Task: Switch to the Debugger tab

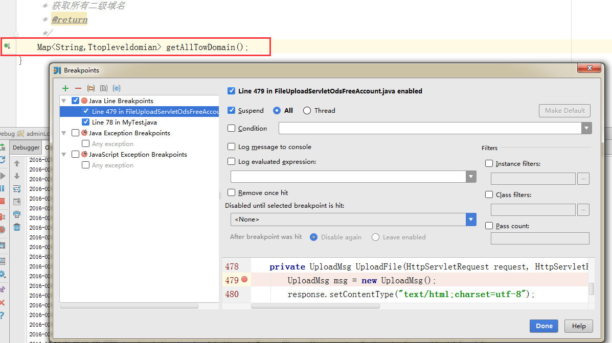Action: click(x=26, y=148)
